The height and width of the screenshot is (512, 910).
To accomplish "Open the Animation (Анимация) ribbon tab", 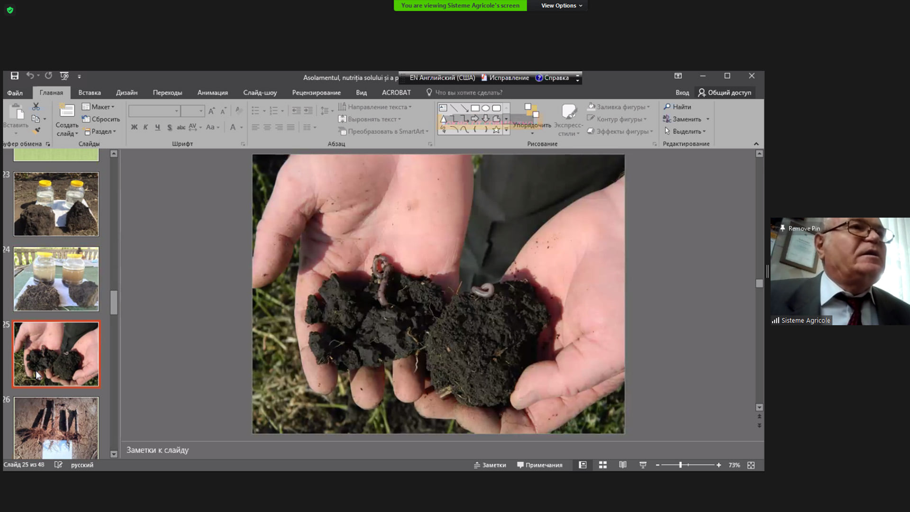I will [x=212, y=92].
